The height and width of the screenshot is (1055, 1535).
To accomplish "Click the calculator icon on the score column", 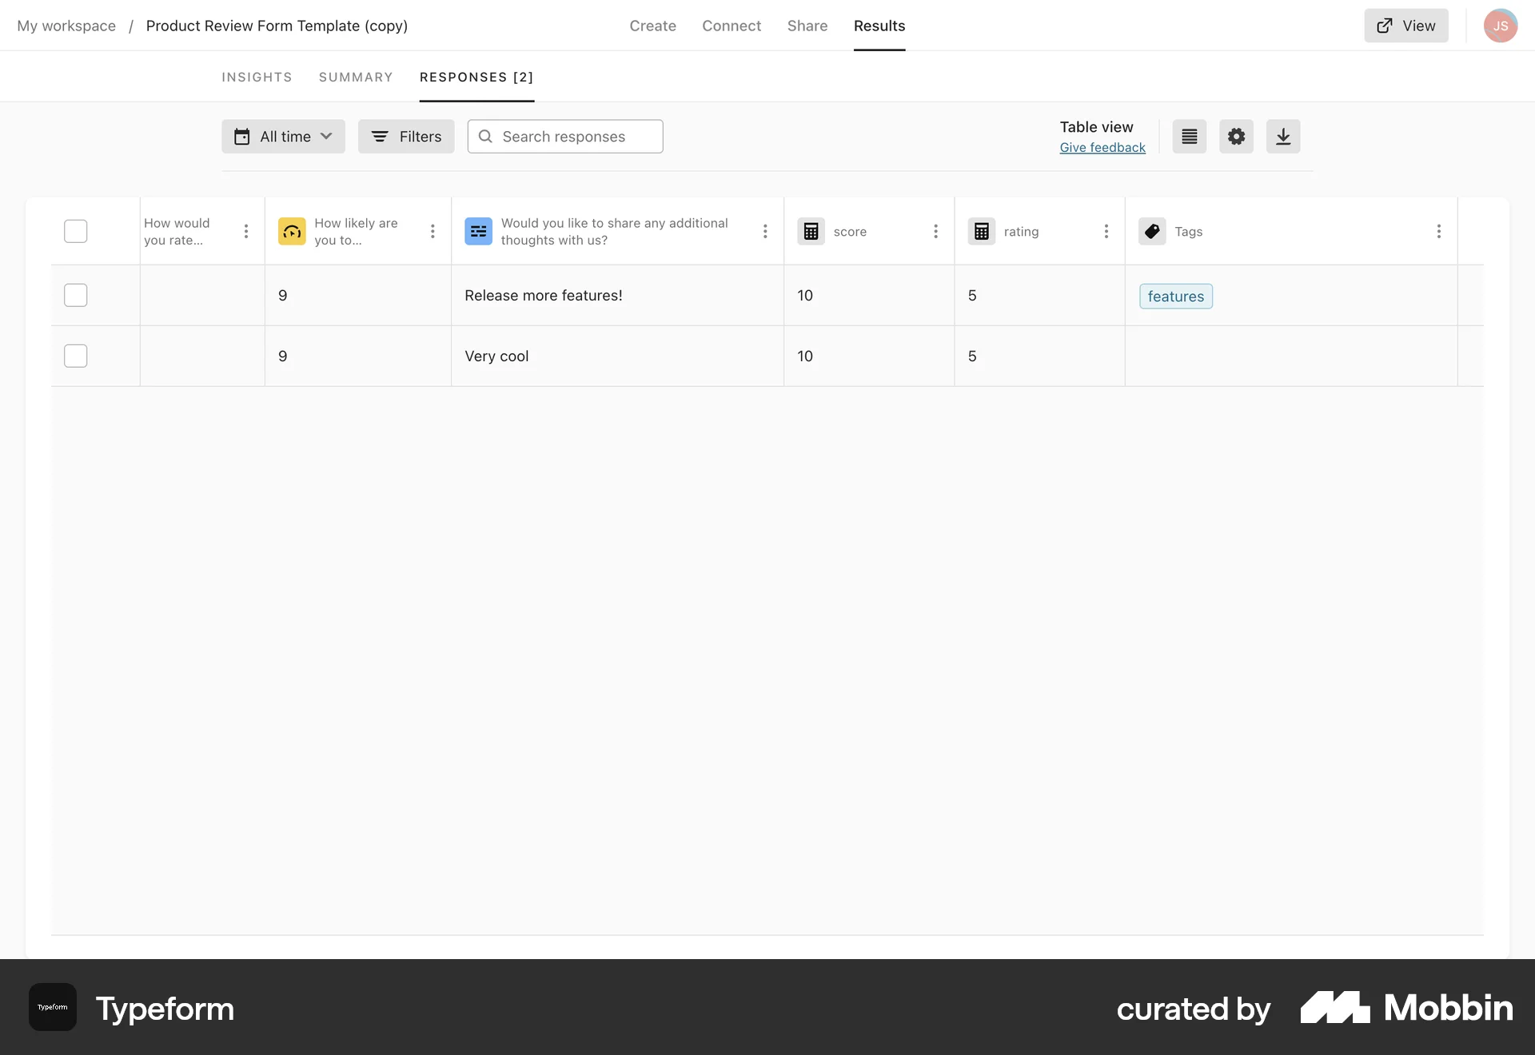I will coord(811,231).
